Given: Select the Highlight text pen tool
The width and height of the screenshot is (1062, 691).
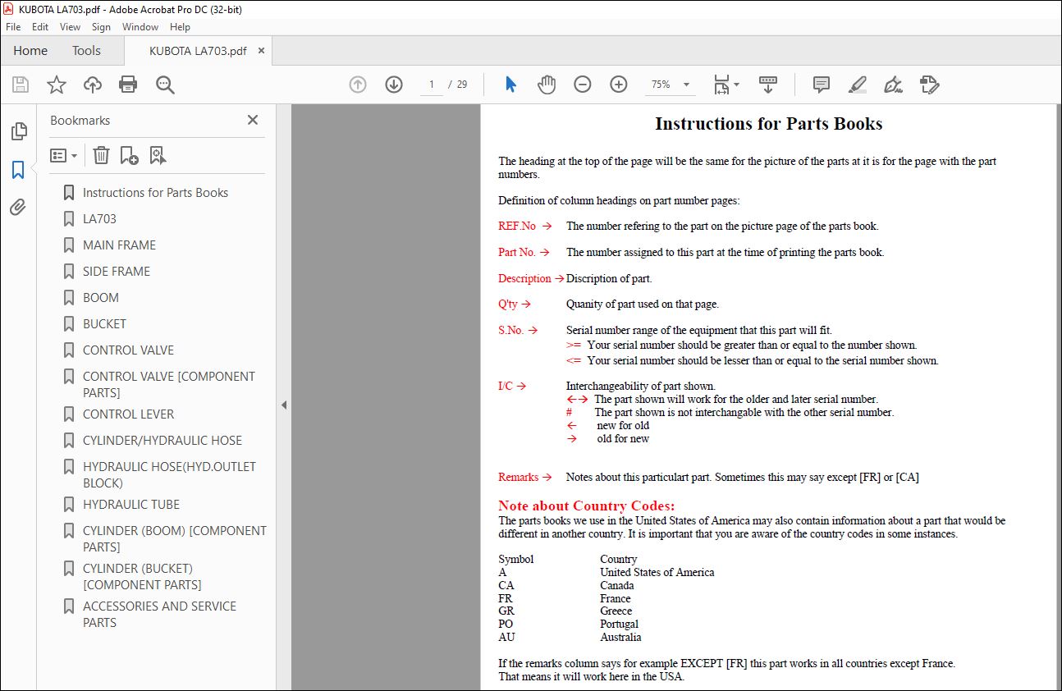Looking at the screenshot, I should (857, 85).
